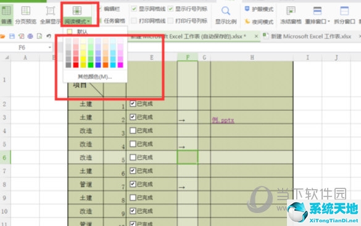Pick the cyan swatch
361x226 pixels.
pyautogui.click(x=113, y=65)
